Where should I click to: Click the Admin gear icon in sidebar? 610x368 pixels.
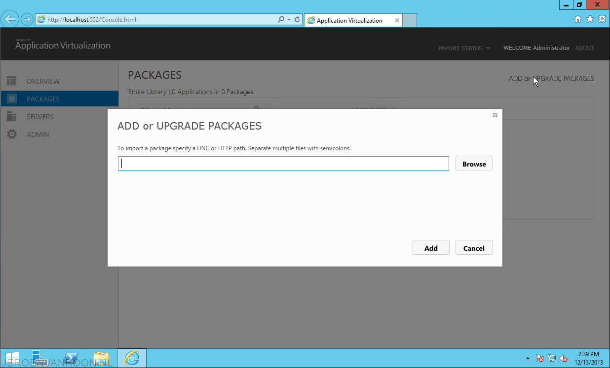pos(12,134)
